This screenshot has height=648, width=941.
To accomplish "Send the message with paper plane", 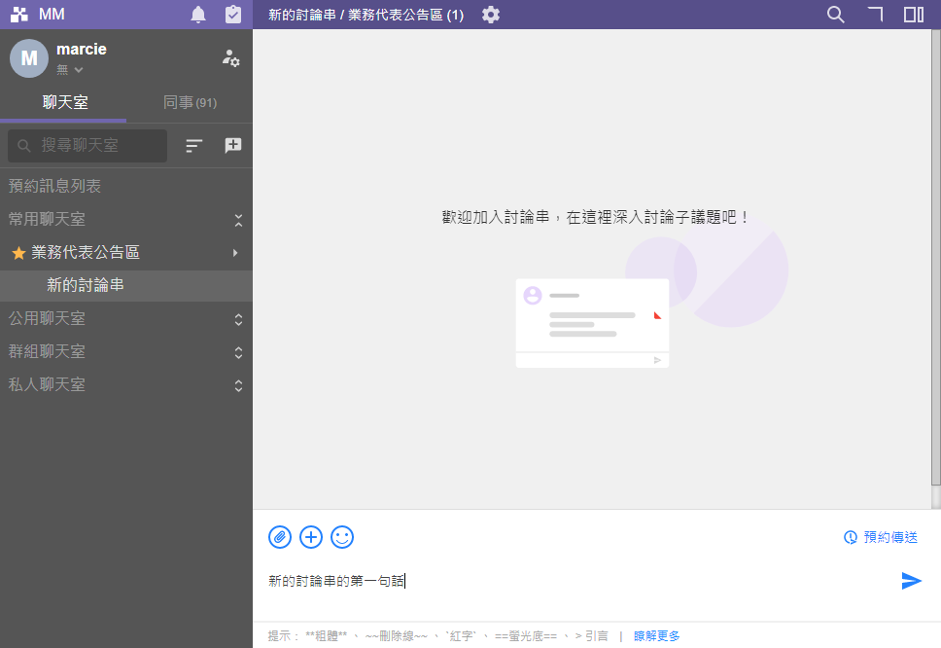I will pyautogui.click(x=911, y=581).
